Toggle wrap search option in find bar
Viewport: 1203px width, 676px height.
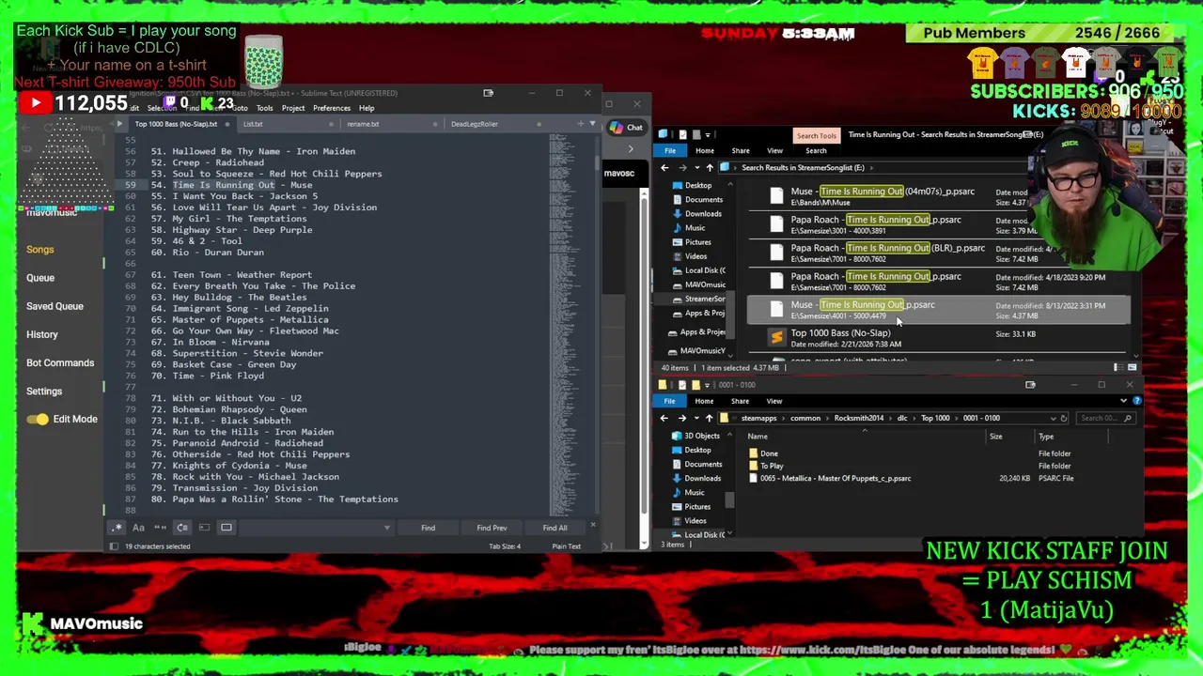(x=182, y=528)
